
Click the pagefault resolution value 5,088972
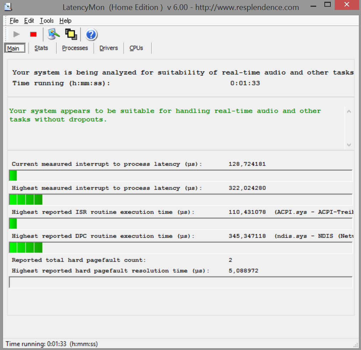(243, 271)
